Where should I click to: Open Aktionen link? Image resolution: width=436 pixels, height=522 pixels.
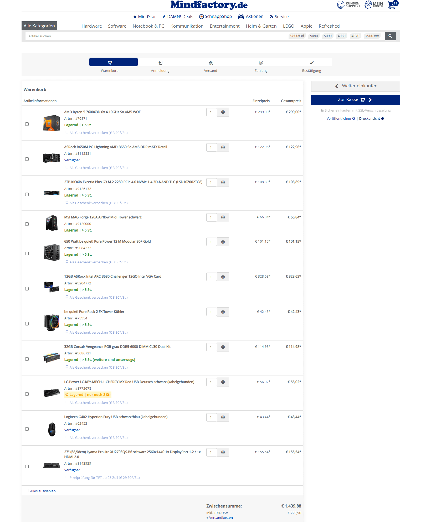[x=251, y=17]
